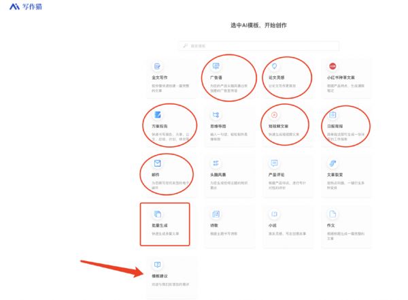Click the 写作猫 logo at top left

point(20,7)
